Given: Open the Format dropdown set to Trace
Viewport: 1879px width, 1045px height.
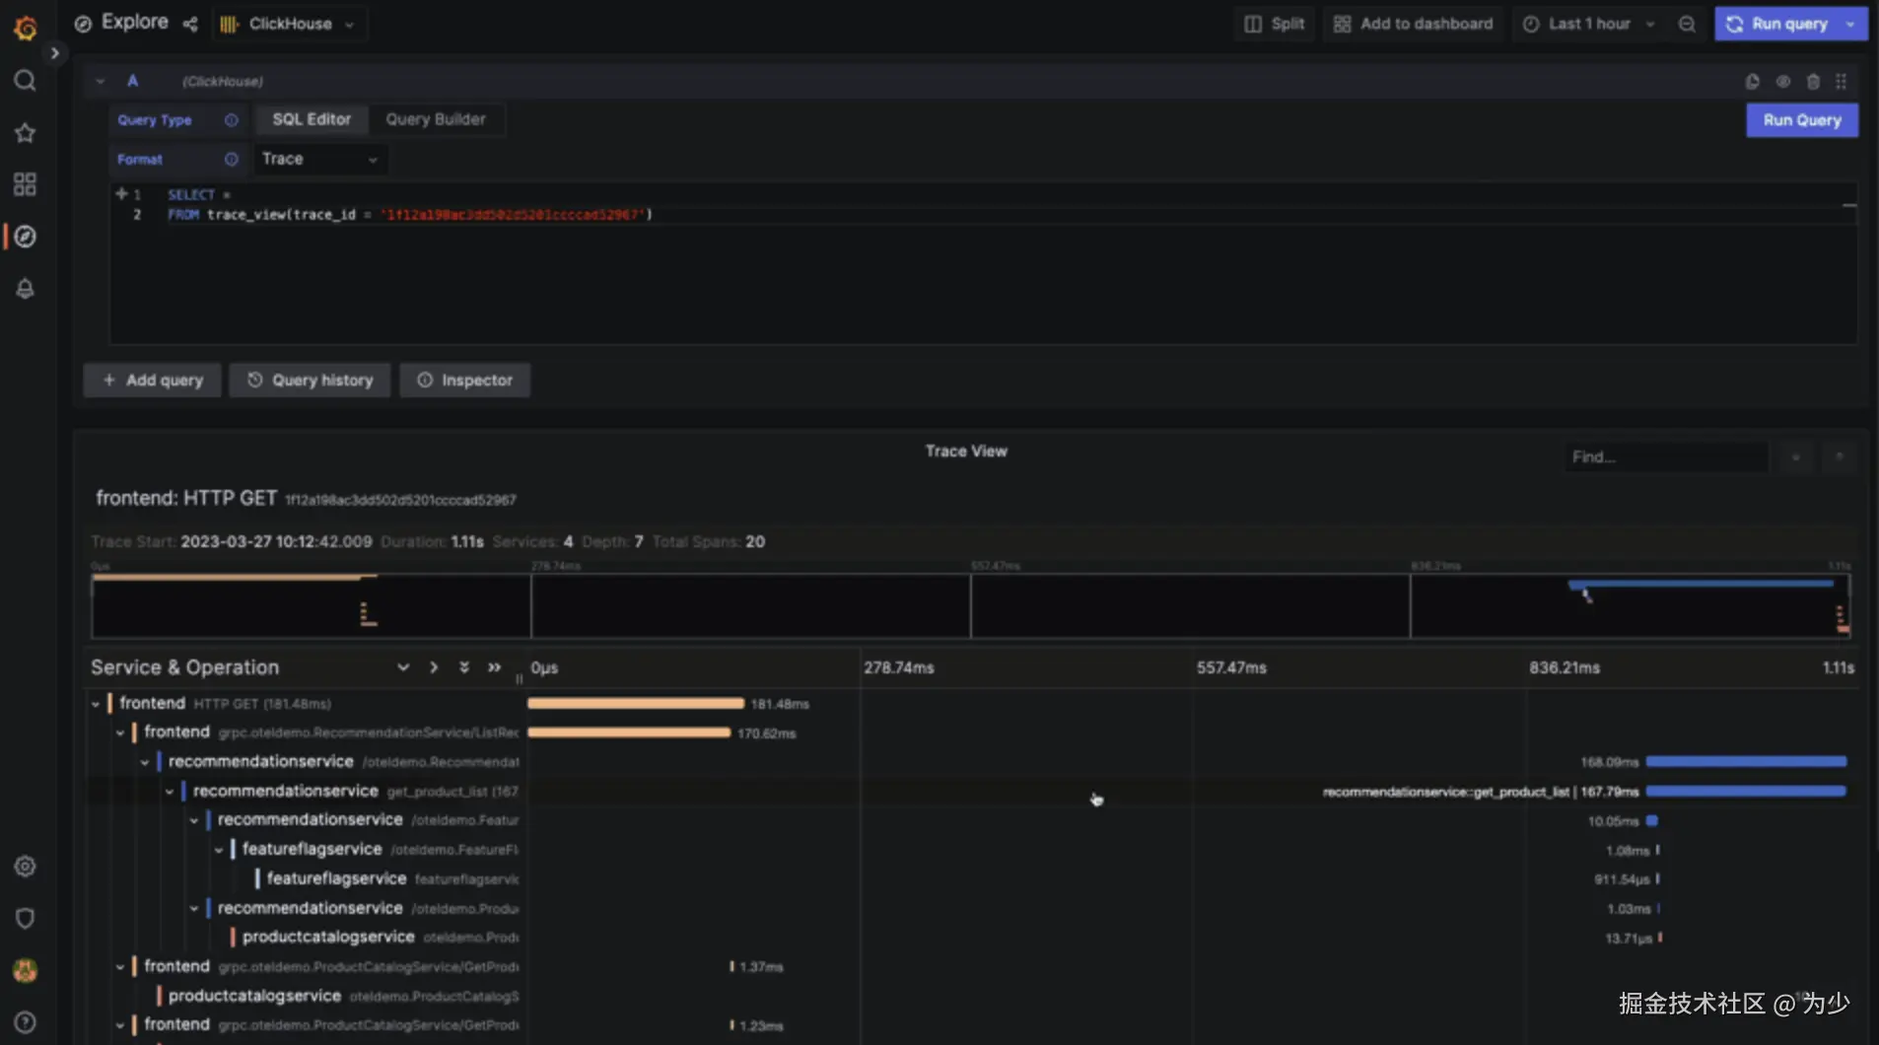Looking at the screenshot, I should click(320, 160).
